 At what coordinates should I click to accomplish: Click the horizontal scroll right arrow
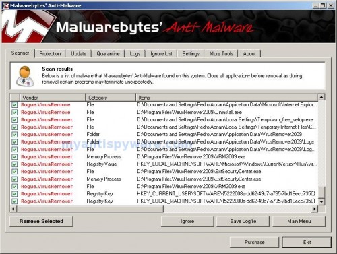(x=315, y=209)
